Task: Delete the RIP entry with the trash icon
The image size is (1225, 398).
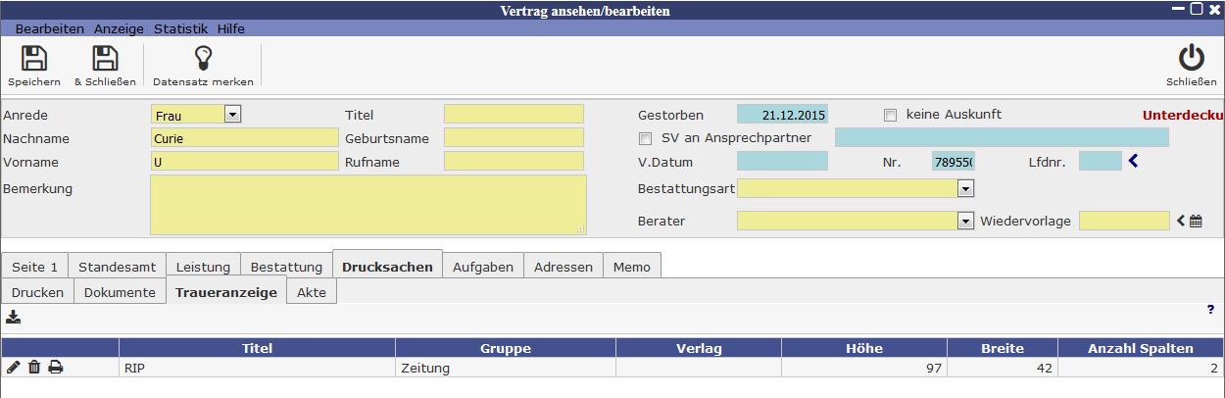Action: point(34,368)
